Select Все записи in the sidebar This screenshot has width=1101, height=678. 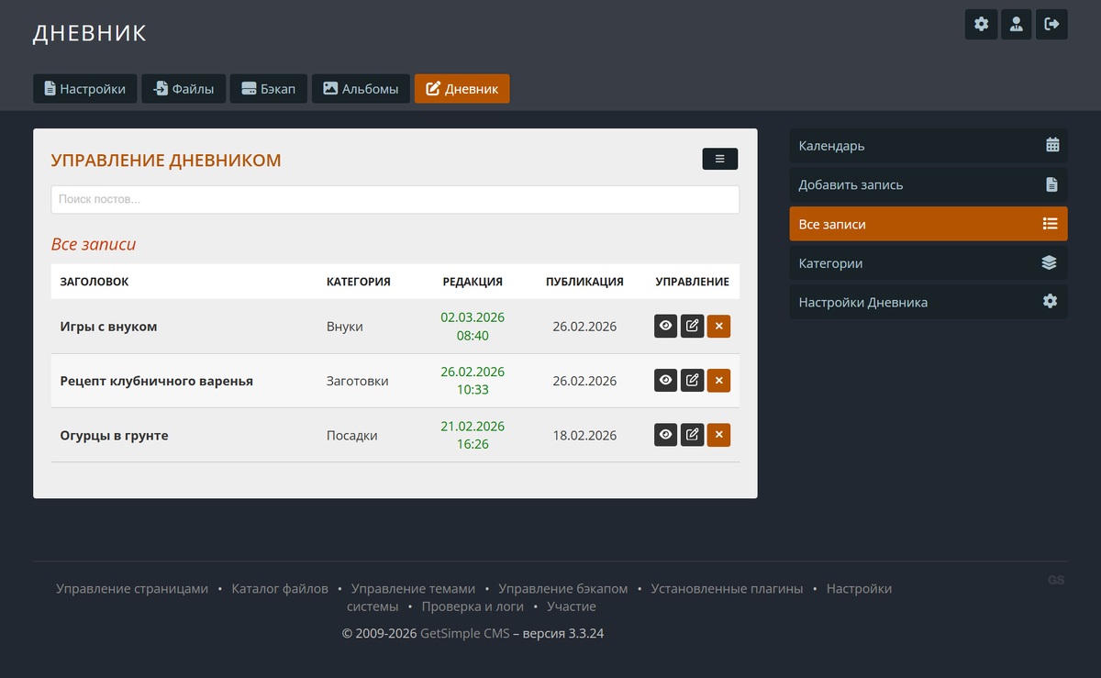[x=929, y=224]
